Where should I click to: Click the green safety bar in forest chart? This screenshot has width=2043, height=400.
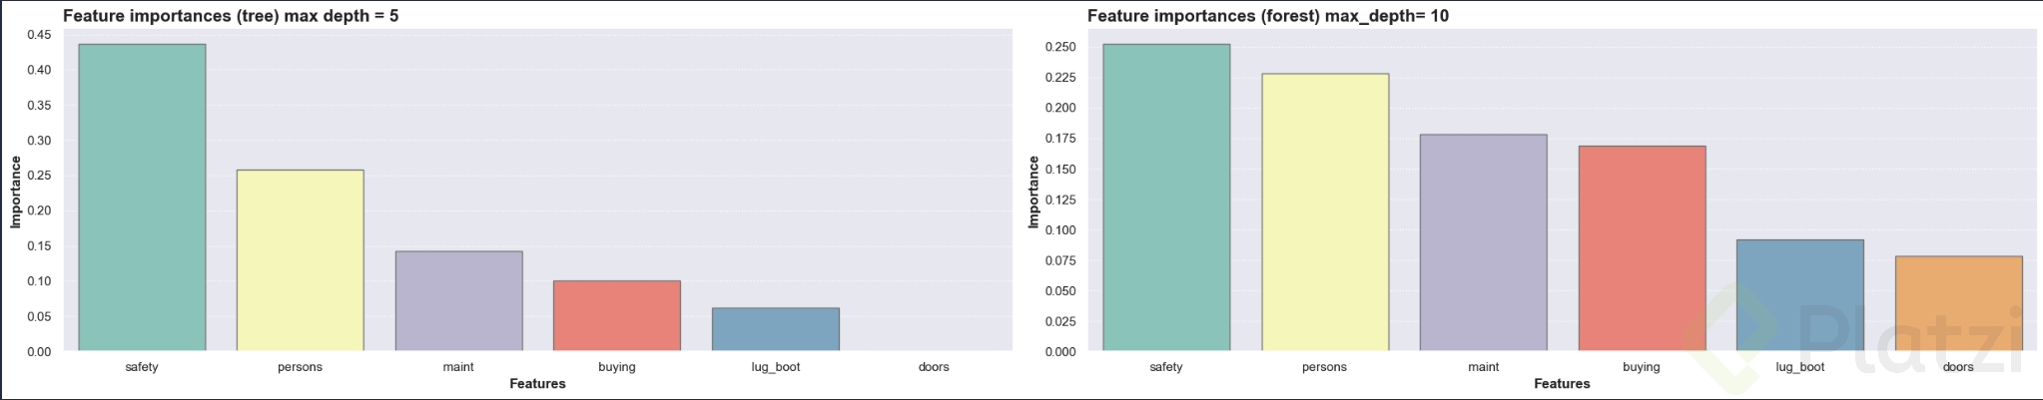click(1165, 198)
